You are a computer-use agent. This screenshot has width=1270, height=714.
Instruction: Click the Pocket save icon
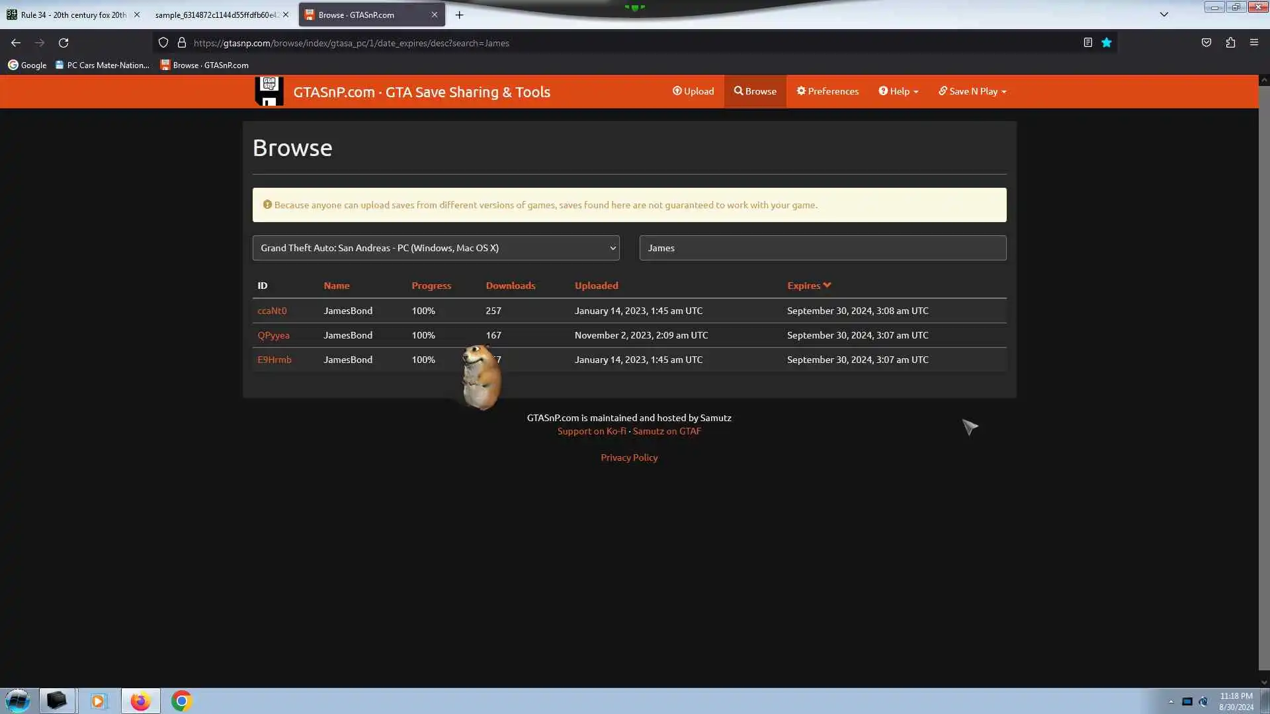click(1206, 43)
